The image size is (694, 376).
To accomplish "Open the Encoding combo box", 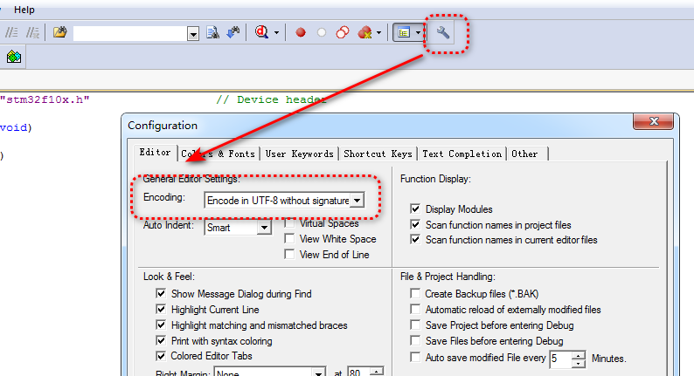I will pyautogui.click(x=284, y=200).
